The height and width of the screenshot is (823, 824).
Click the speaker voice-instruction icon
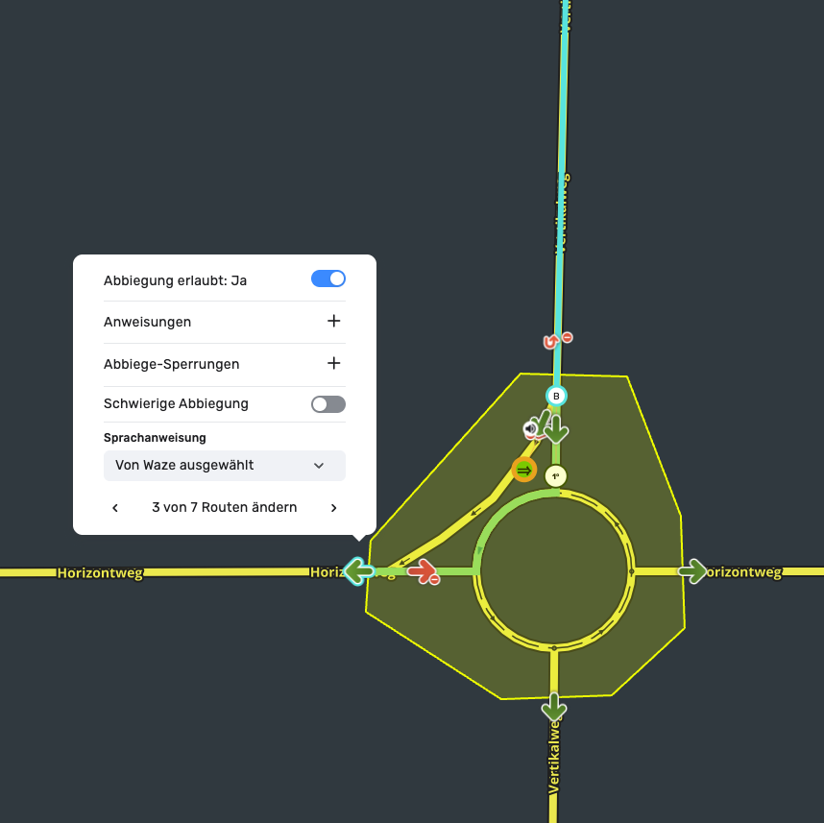pyautogui.click(x=530, y=428)
